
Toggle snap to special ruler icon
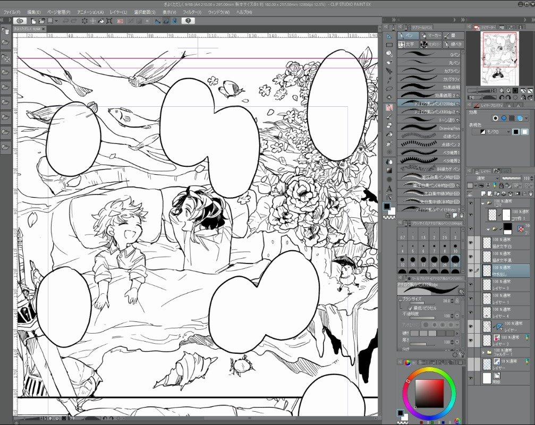166,21
